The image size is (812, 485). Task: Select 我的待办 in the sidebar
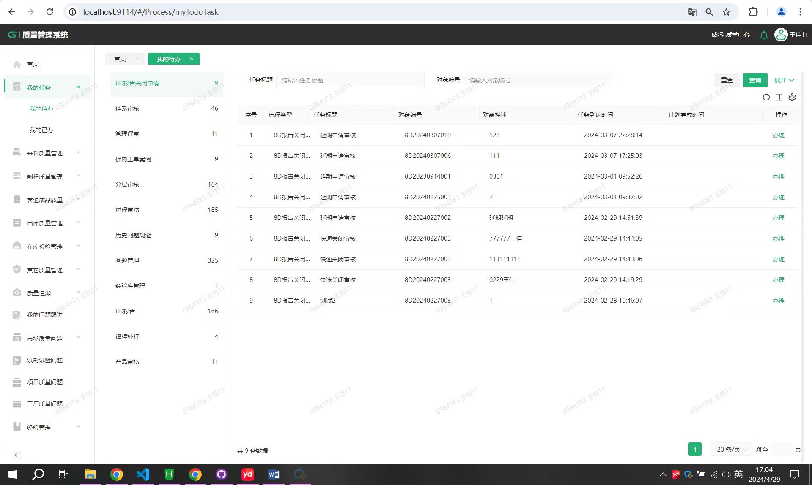(x=41, y=109)
